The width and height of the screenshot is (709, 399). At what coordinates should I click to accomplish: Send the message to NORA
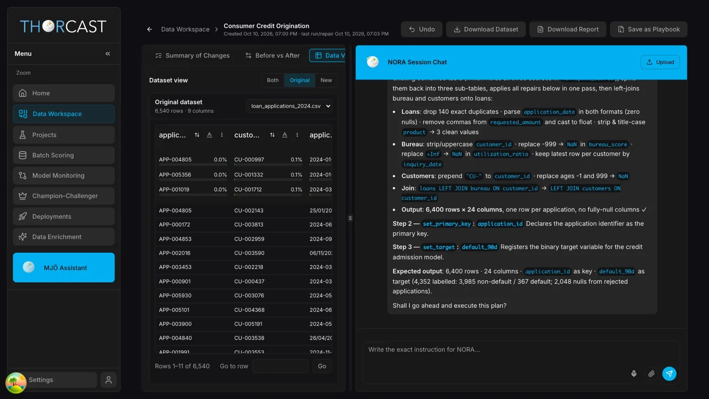(x=669, y=374)
